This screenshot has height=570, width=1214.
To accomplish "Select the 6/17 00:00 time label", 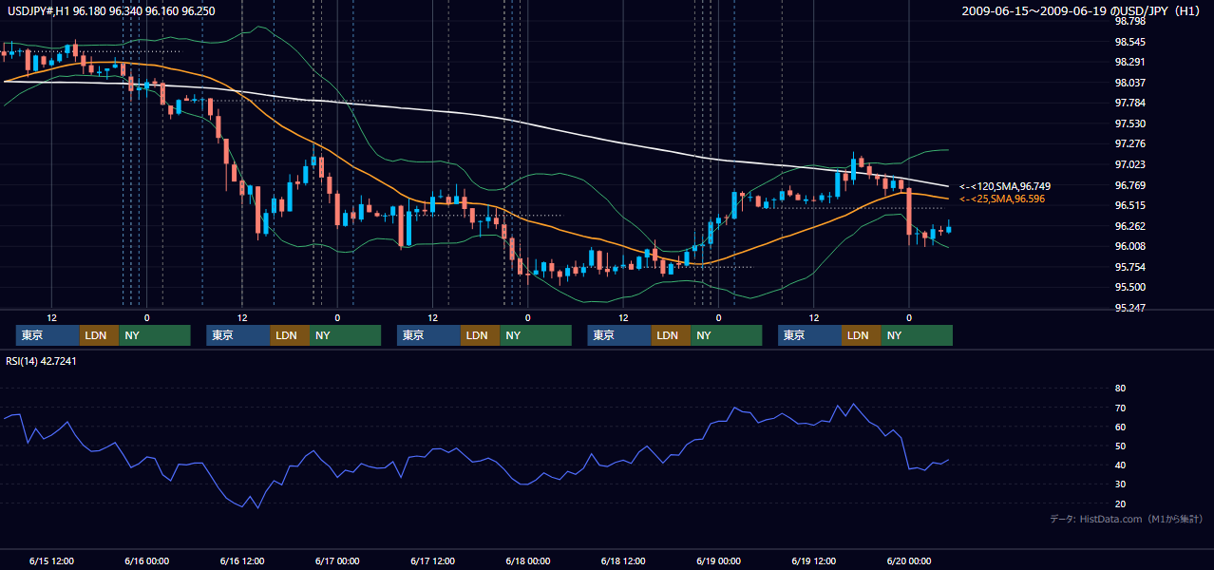I will tap(336, 560).
